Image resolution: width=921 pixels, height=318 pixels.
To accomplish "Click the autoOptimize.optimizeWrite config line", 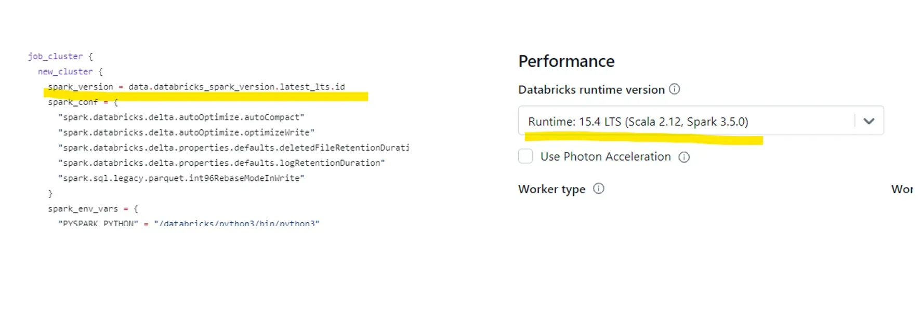I will coord(186,132).
